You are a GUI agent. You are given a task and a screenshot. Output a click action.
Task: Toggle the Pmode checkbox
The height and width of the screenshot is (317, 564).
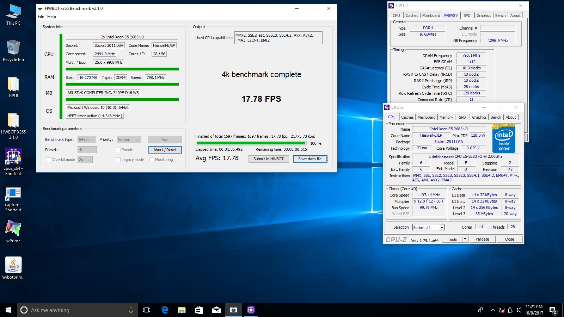(118, 150)
